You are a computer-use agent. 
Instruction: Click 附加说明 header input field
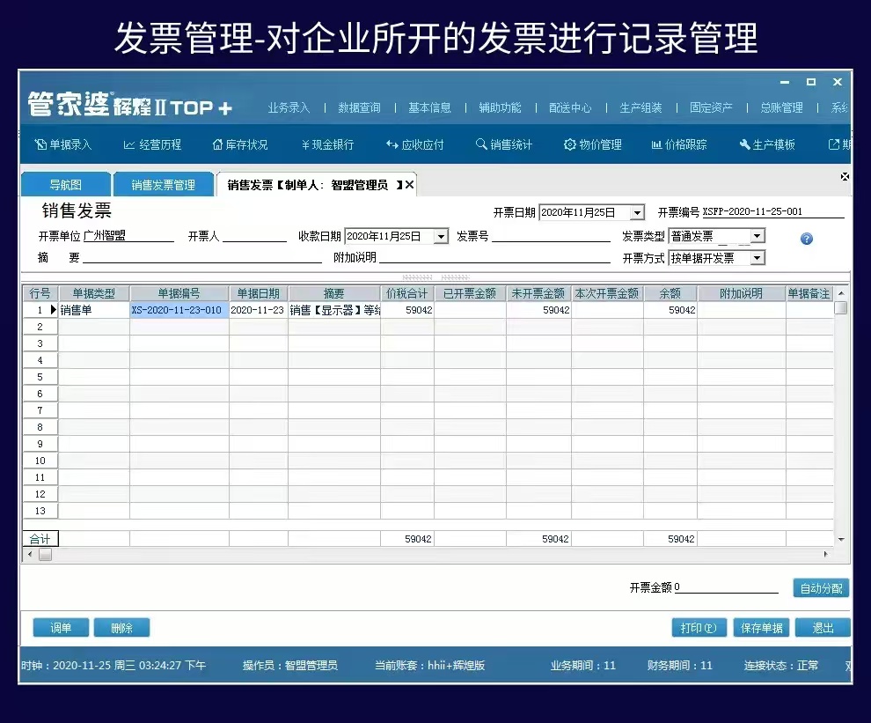[x=494, y=257]
